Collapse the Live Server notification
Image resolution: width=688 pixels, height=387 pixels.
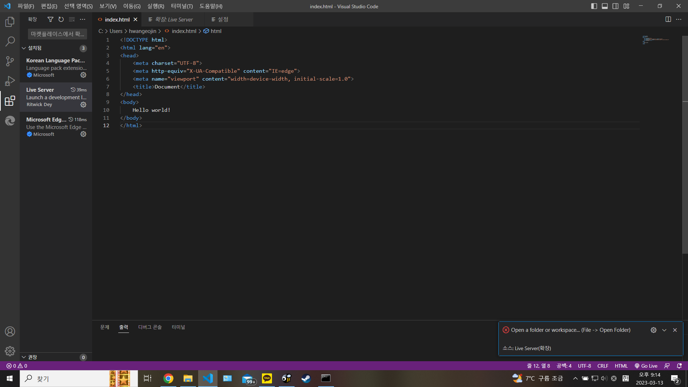(x=664, y=330)
